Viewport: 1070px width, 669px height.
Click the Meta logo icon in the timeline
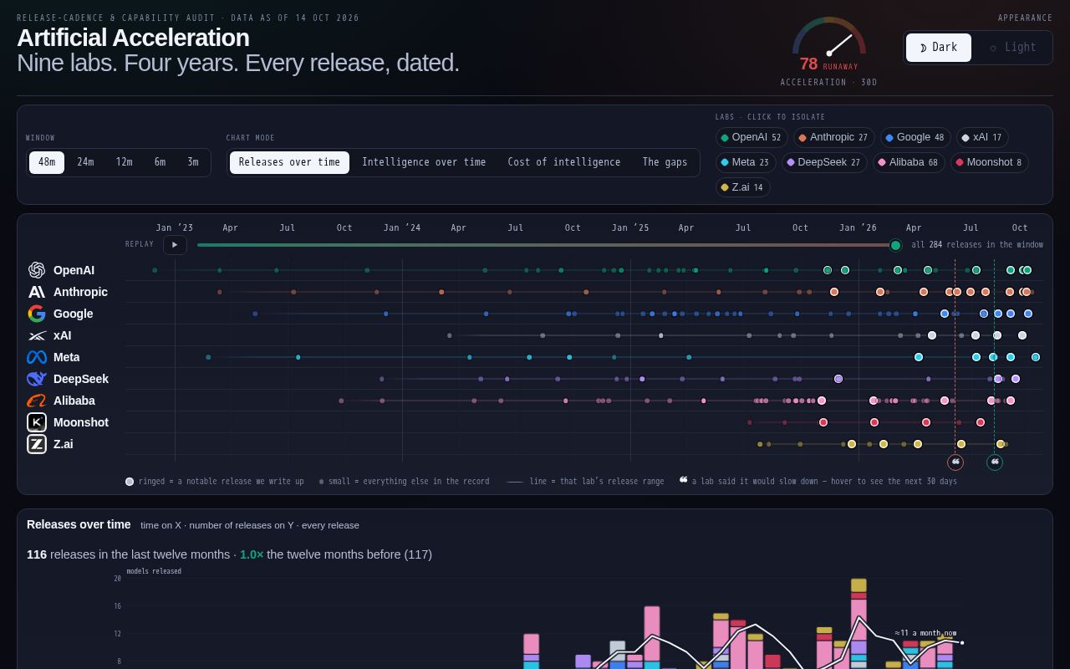click(37, 357)
